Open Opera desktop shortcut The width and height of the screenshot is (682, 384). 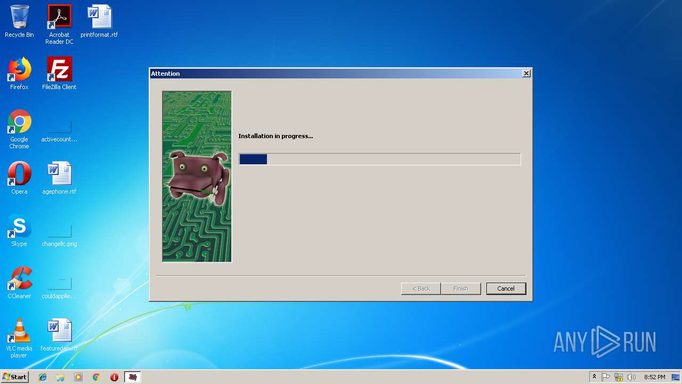pos(19,178)
